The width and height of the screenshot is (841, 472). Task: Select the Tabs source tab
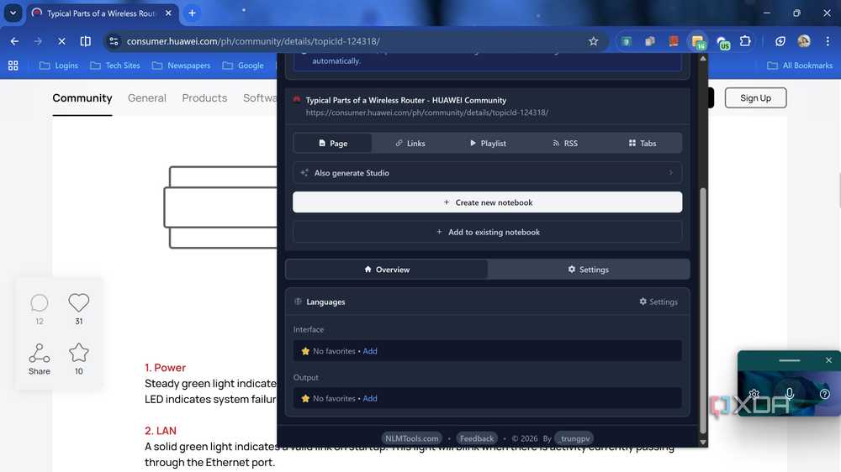point(642,143)
